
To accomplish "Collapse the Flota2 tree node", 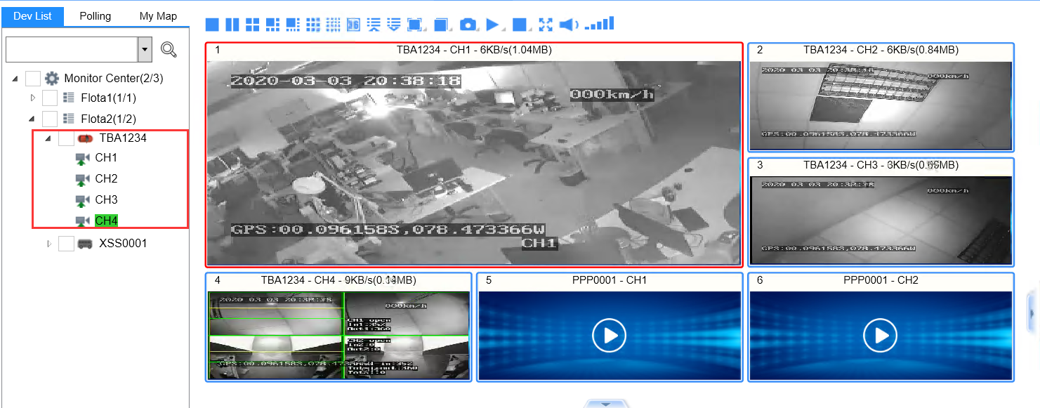I will pyautogui.click(x=32, y=118).
